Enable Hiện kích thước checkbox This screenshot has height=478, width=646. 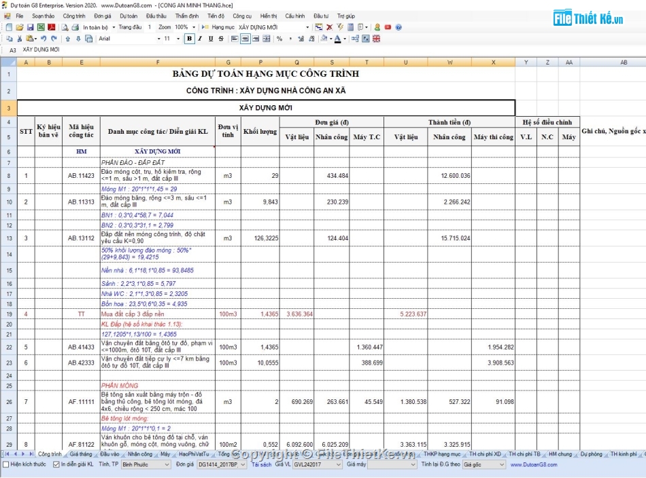[x=5, y=464]
